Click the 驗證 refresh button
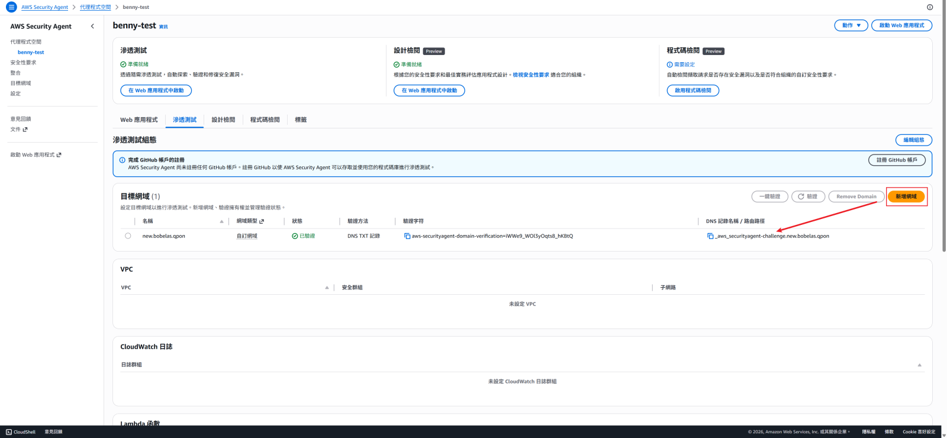Image resolution: width=947 pixels, height=438 pixels. pos(808,197)
